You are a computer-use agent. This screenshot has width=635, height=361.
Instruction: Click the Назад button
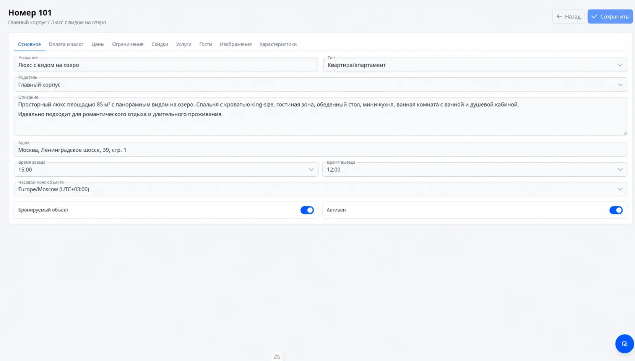(568, 16)
